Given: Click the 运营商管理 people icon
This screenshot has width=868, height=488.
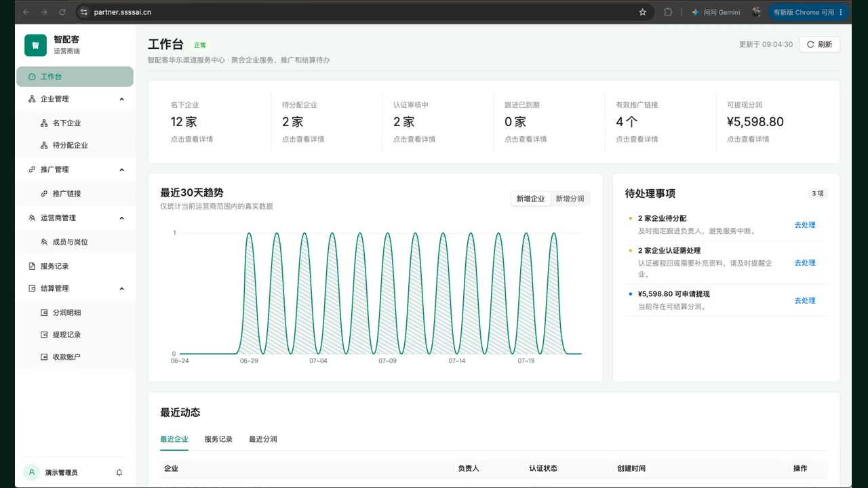Looking at the screenshot, I should (x=32, y=218).
